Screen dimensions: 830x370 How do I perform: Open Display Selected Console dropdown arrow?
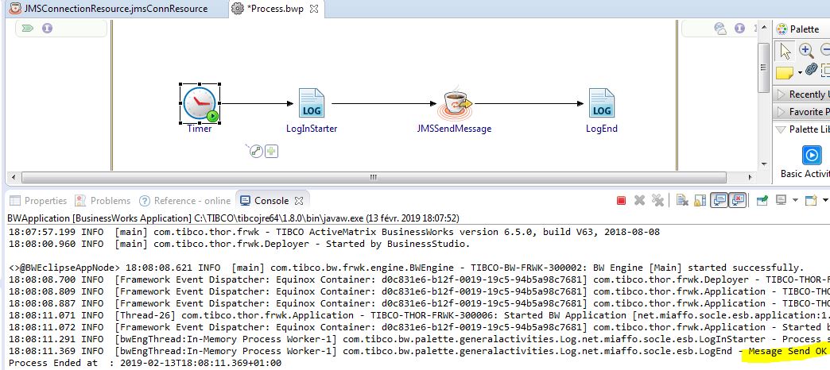[794, 200]
